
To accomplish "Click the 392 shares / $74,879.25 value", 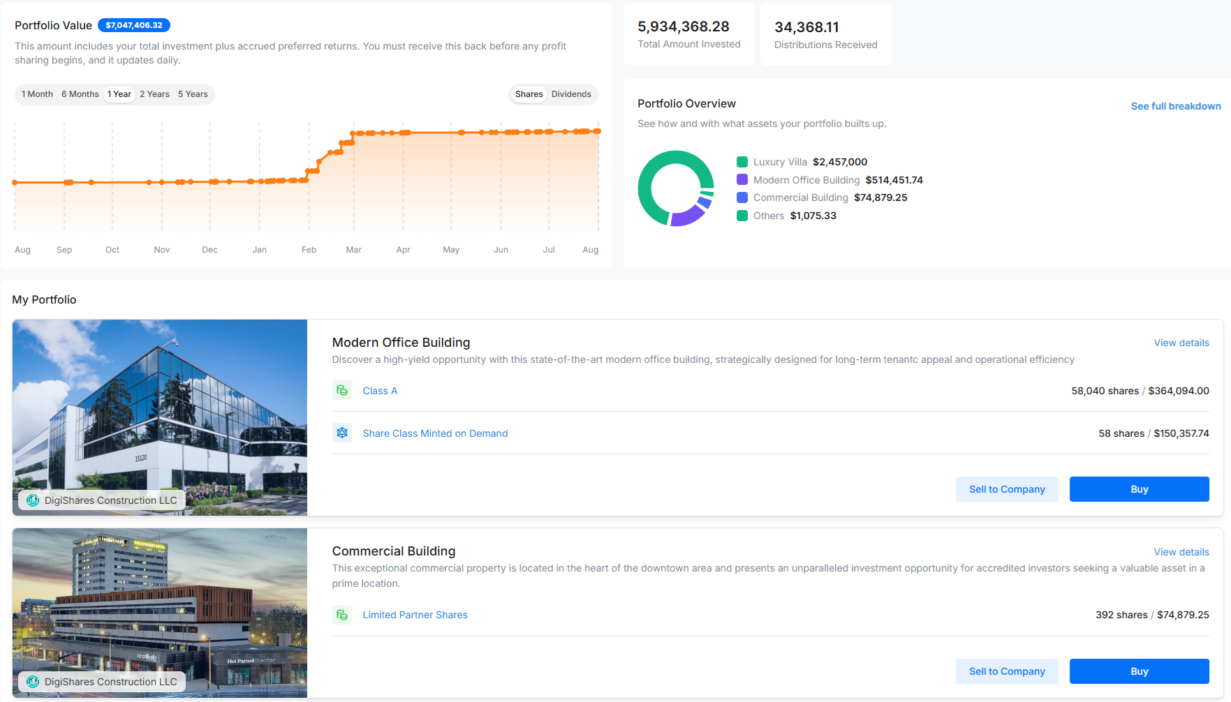I will 1152,615.
